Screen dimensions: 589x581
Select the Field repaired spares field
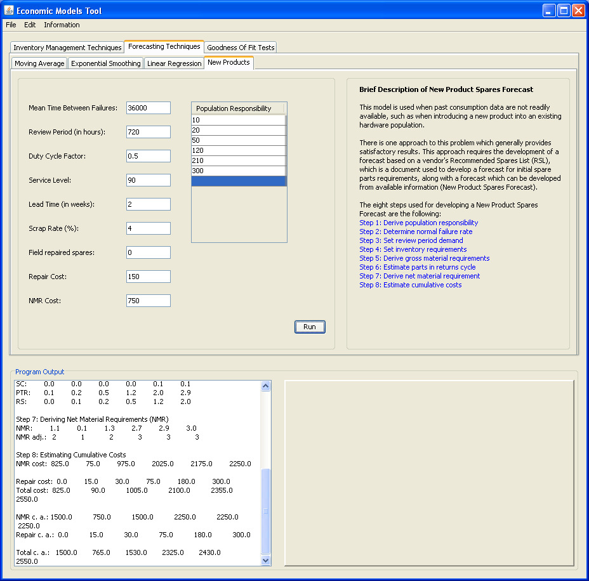click(x=149, y=252)
